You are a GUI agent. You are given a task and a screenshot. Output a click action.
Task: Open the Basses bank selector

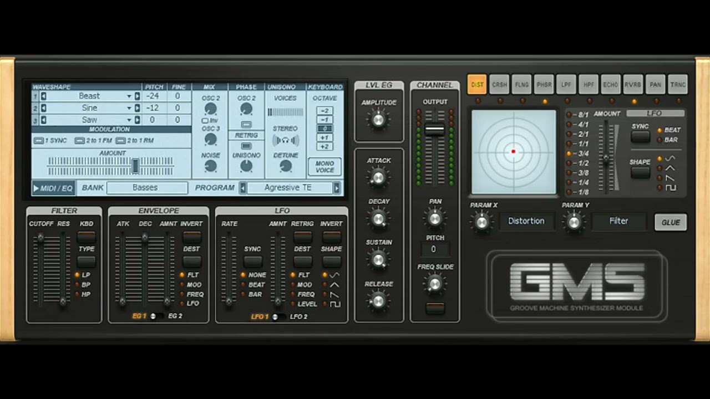tap(147, 188)
